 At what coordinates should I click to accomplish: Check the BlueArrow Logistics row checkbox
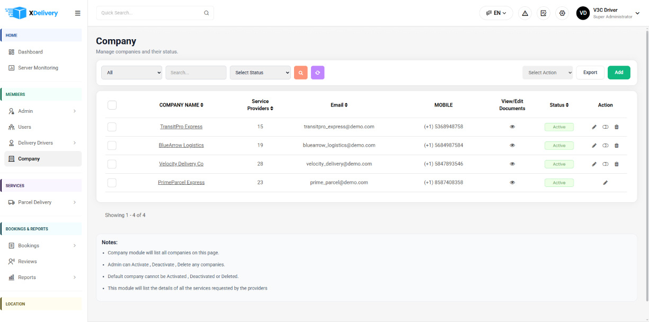tap(112, 146)
